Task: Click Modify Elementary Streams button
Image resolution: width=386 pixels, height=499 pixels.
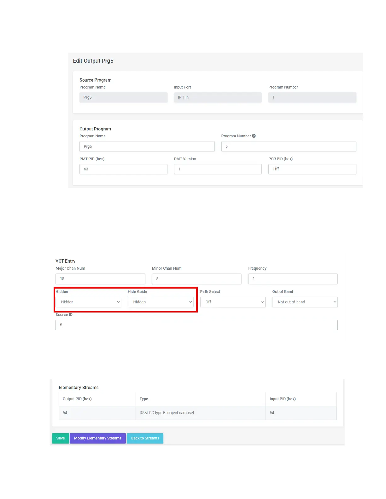Action: [x=98, y=438]
